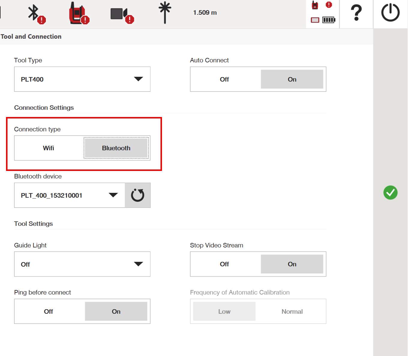Select Wifi as connection type
This screenshot has width=408, height=356.
[x=49, y=148]
